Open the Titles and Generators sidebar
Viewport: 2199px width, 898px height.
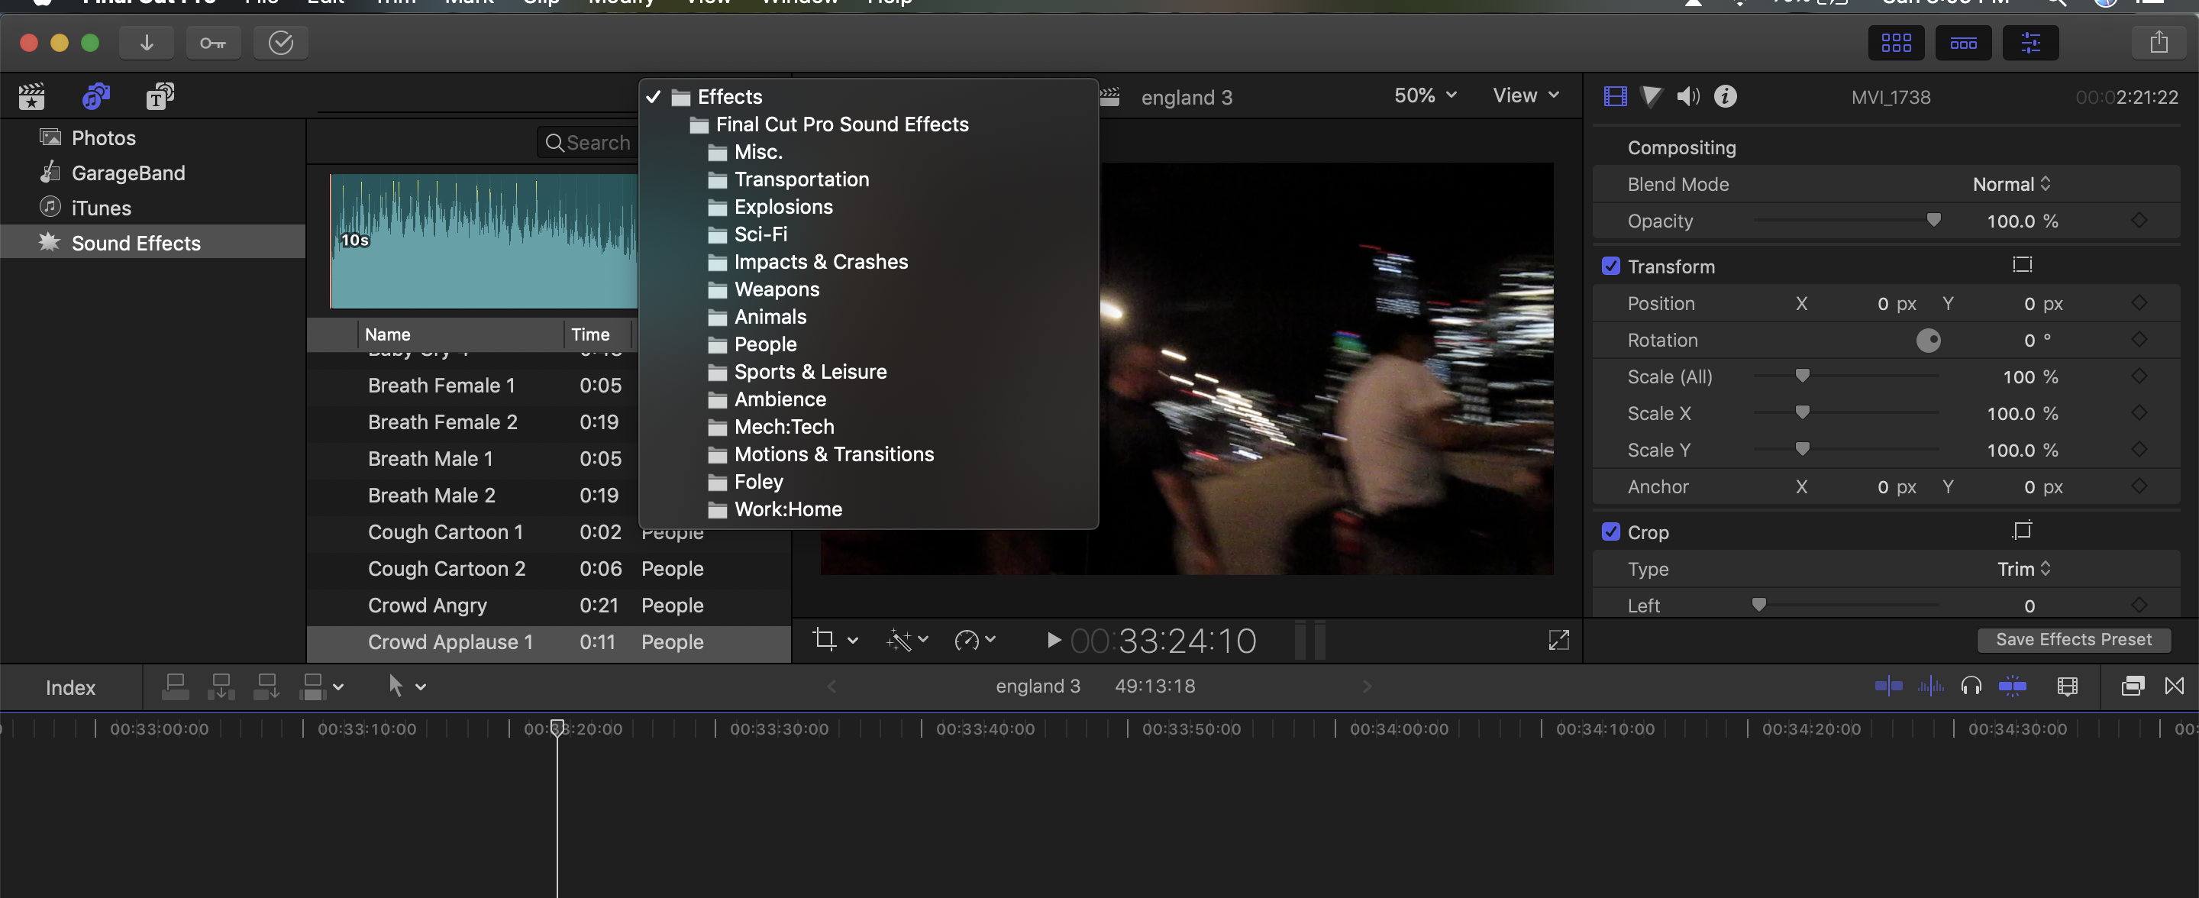[159, 96]
